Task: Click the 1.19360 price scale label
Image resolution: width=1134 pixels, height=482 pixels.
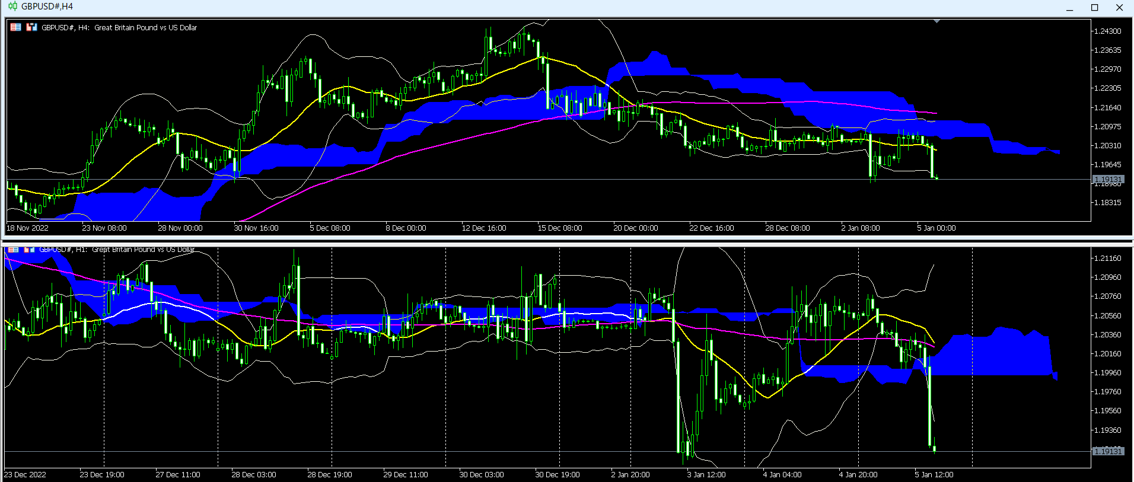Action: click(x=1108, y=430)
